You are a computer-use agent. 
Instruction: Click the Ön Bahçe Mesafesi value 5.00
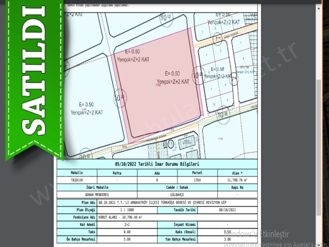(127, 239)
